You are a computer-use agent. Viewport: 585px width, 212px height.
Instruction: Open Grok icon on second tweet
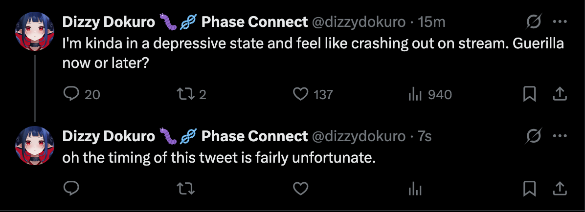coord(534,136)
